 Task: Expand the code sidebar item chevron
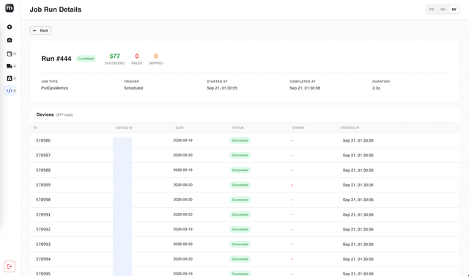(15, 91)
